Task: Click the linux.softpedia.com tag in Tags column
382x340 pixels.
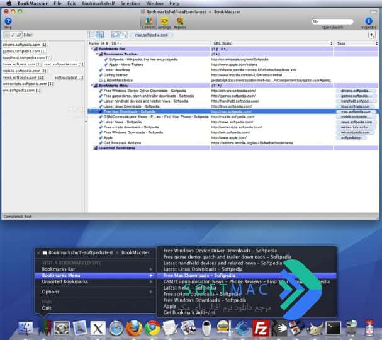Action: [x=356, y=106]
